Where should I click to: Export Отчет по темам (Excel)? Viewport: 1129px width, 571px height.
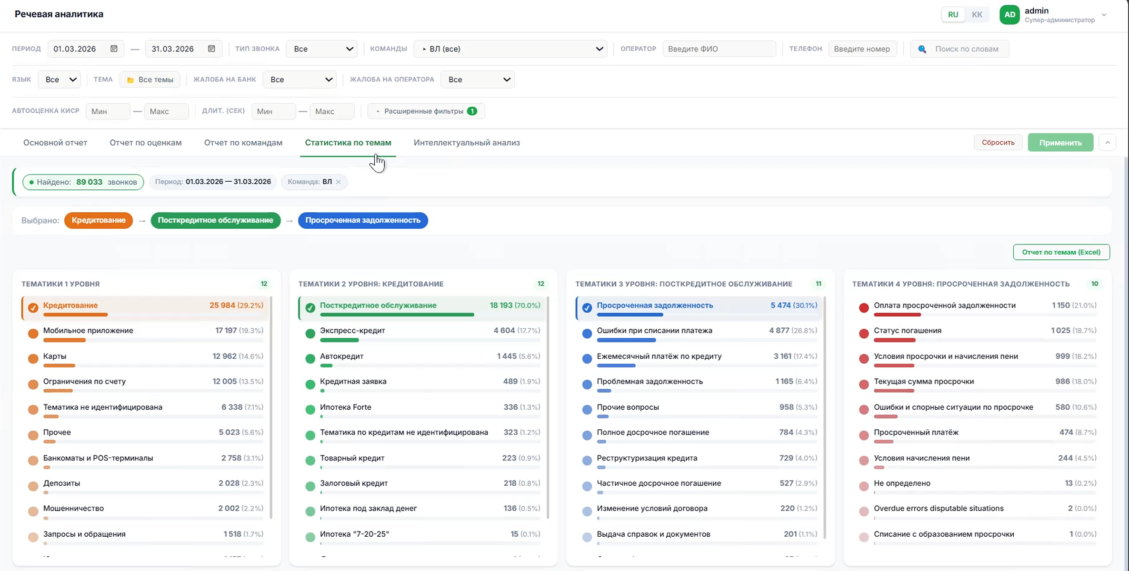click(1061, 252)
